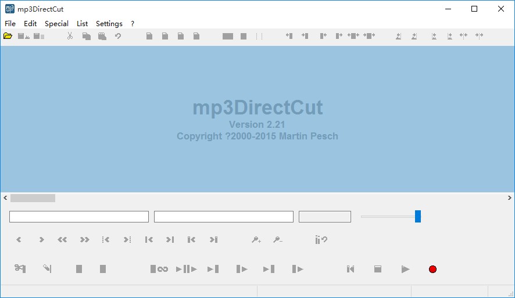Click the yellow open-folder icon

point(8,36)
